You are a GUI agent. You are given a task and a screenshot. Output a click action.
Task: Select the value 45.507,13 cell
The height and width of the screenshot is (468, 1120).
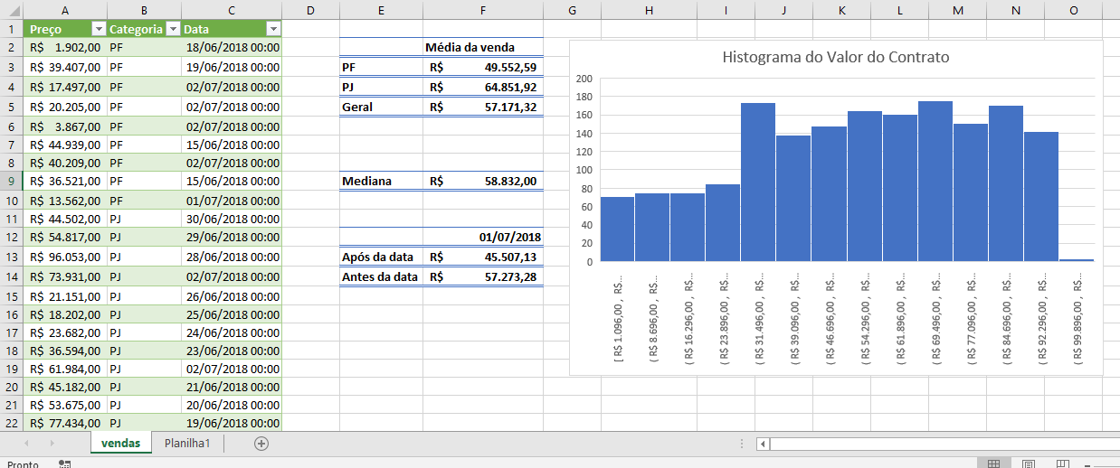click(x=483, y=257)
